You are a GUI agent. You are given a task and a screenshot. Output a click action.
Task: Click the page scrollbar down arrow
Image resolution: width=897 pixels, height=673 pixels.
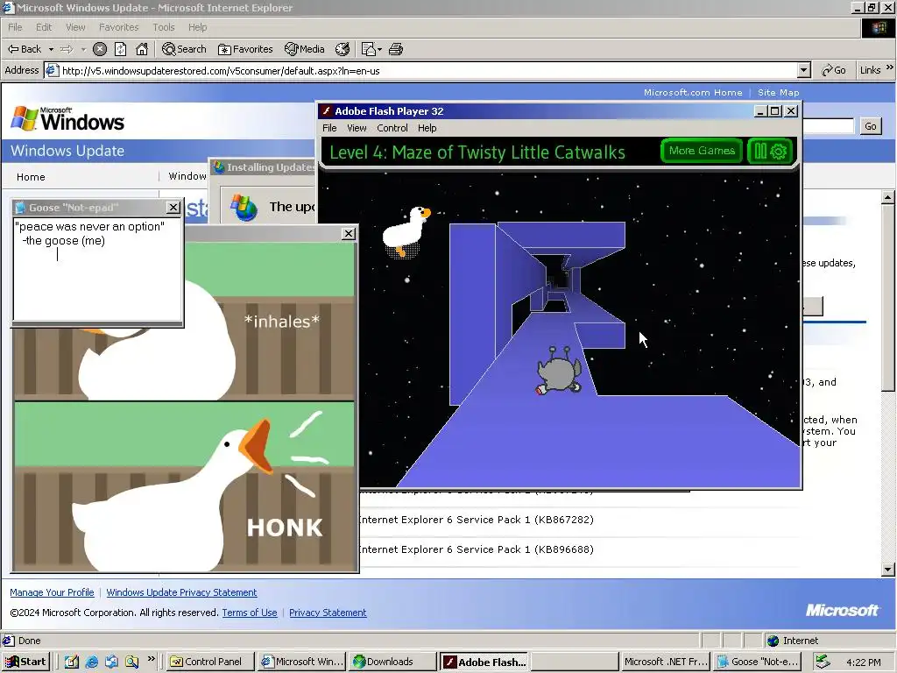click(x=887, y=570)
